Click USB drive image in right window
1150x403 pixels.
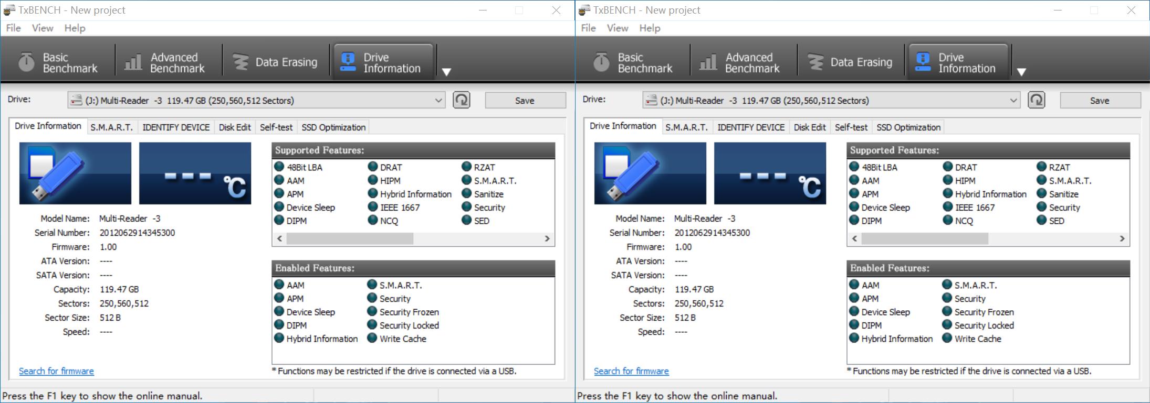coord(650,173)
